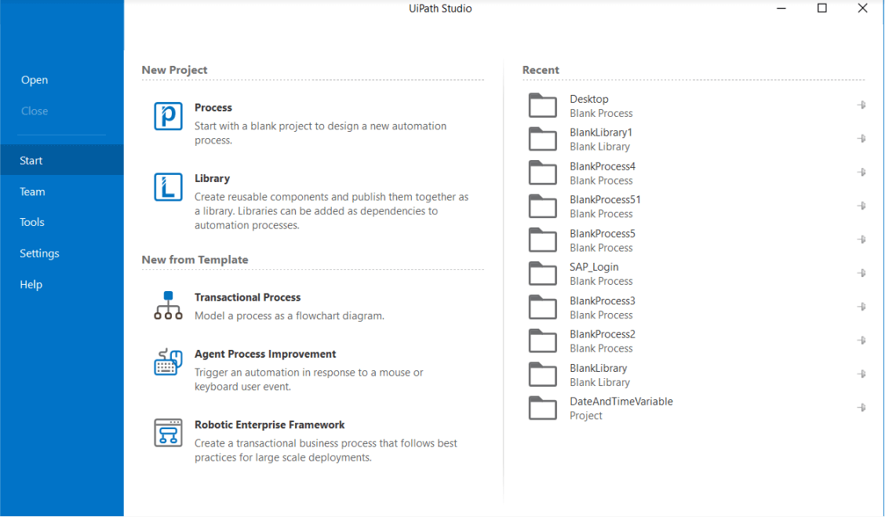Click the Agent Process Improvement icon

coord(167,362)
